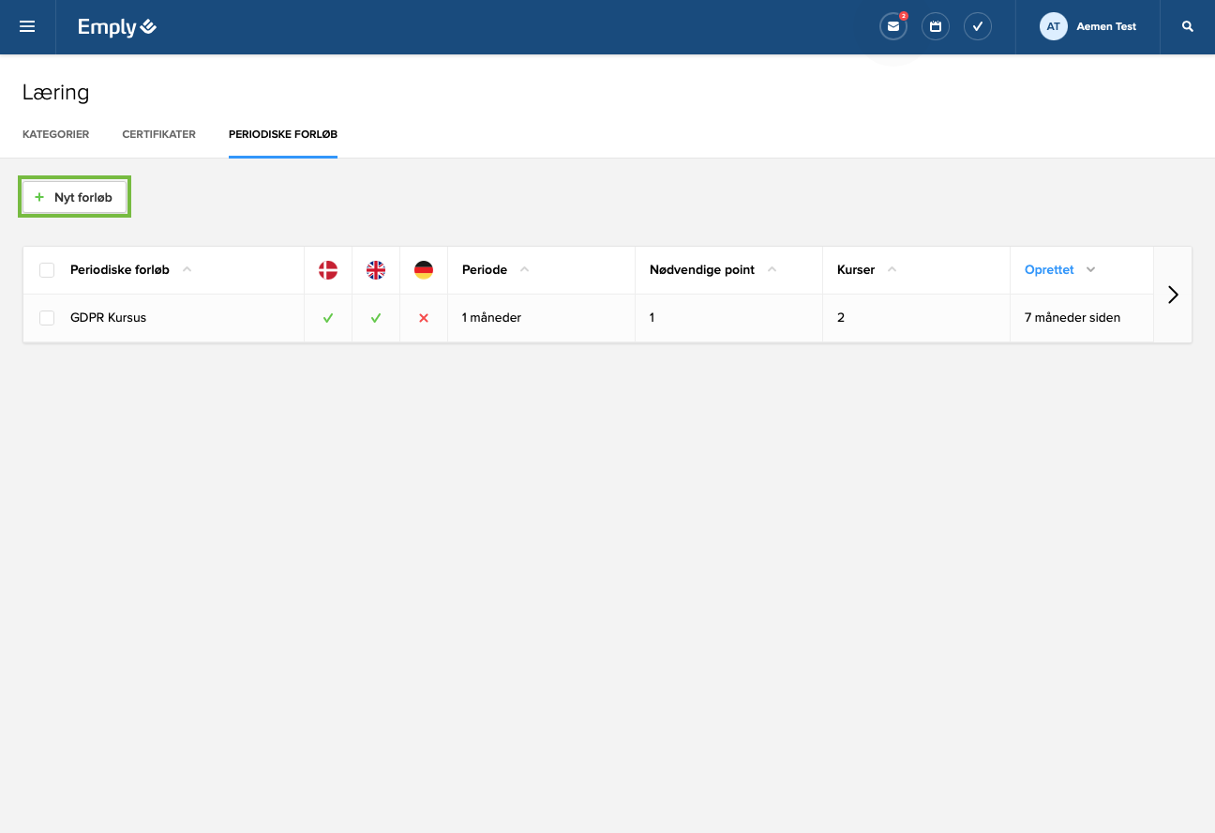The width and height of the screenshot is (1215, 833).
Task: Click the Nyt forløb button
Action: (74, 197)
